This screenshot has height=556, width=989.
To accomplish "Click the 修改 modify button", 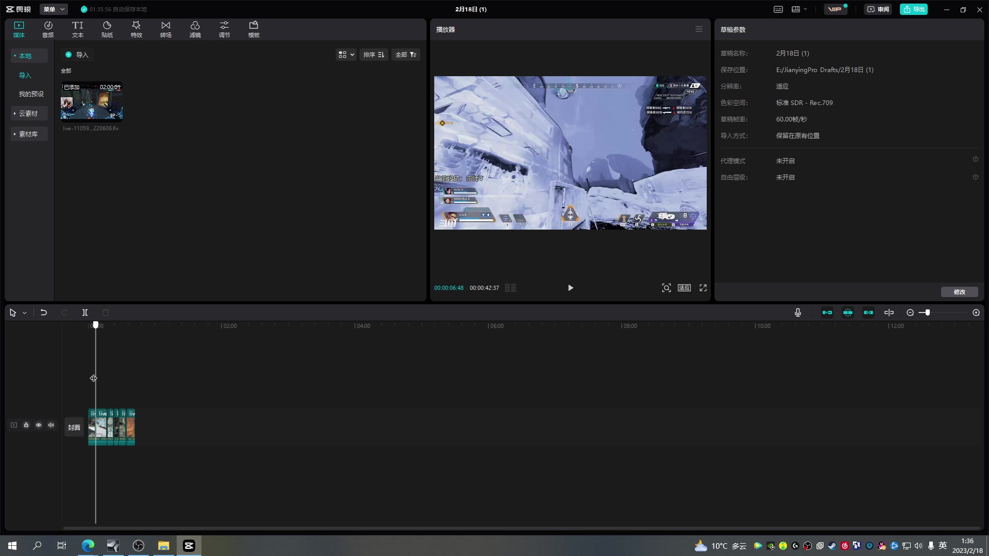I will [x=960, y=292].
